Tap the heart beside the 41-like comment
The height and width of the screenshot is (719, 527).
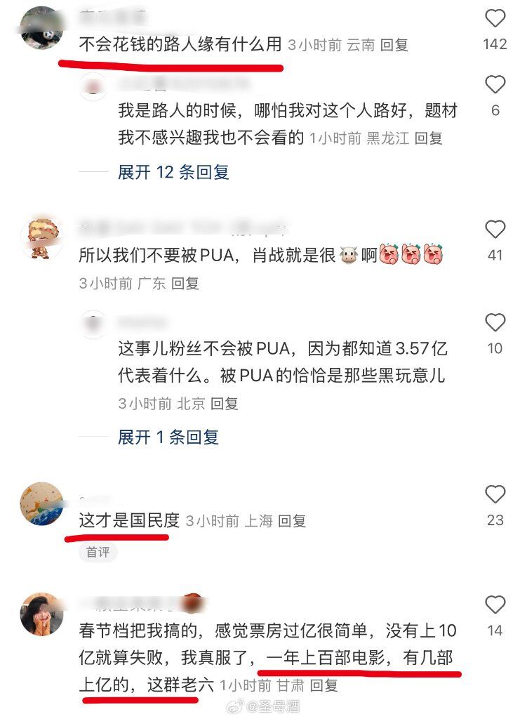495,230
